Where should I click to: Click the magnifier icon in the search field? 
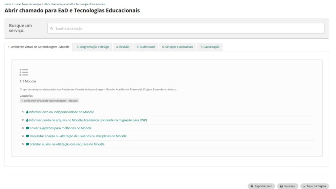point(52,28)
